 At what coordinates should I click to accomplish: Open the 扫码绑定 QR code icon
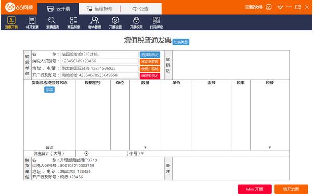click(156, 22)
